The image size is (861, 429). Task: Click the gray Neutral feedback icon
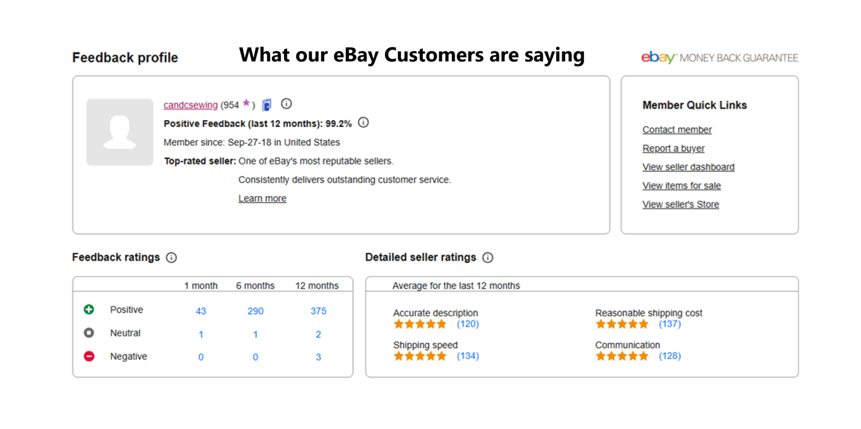pos(89,333)
